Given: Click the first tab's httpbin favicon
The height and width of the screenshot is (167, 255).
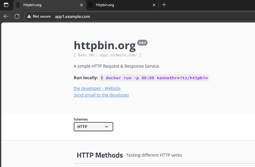Looking at the screenshot, I should 18,5.
